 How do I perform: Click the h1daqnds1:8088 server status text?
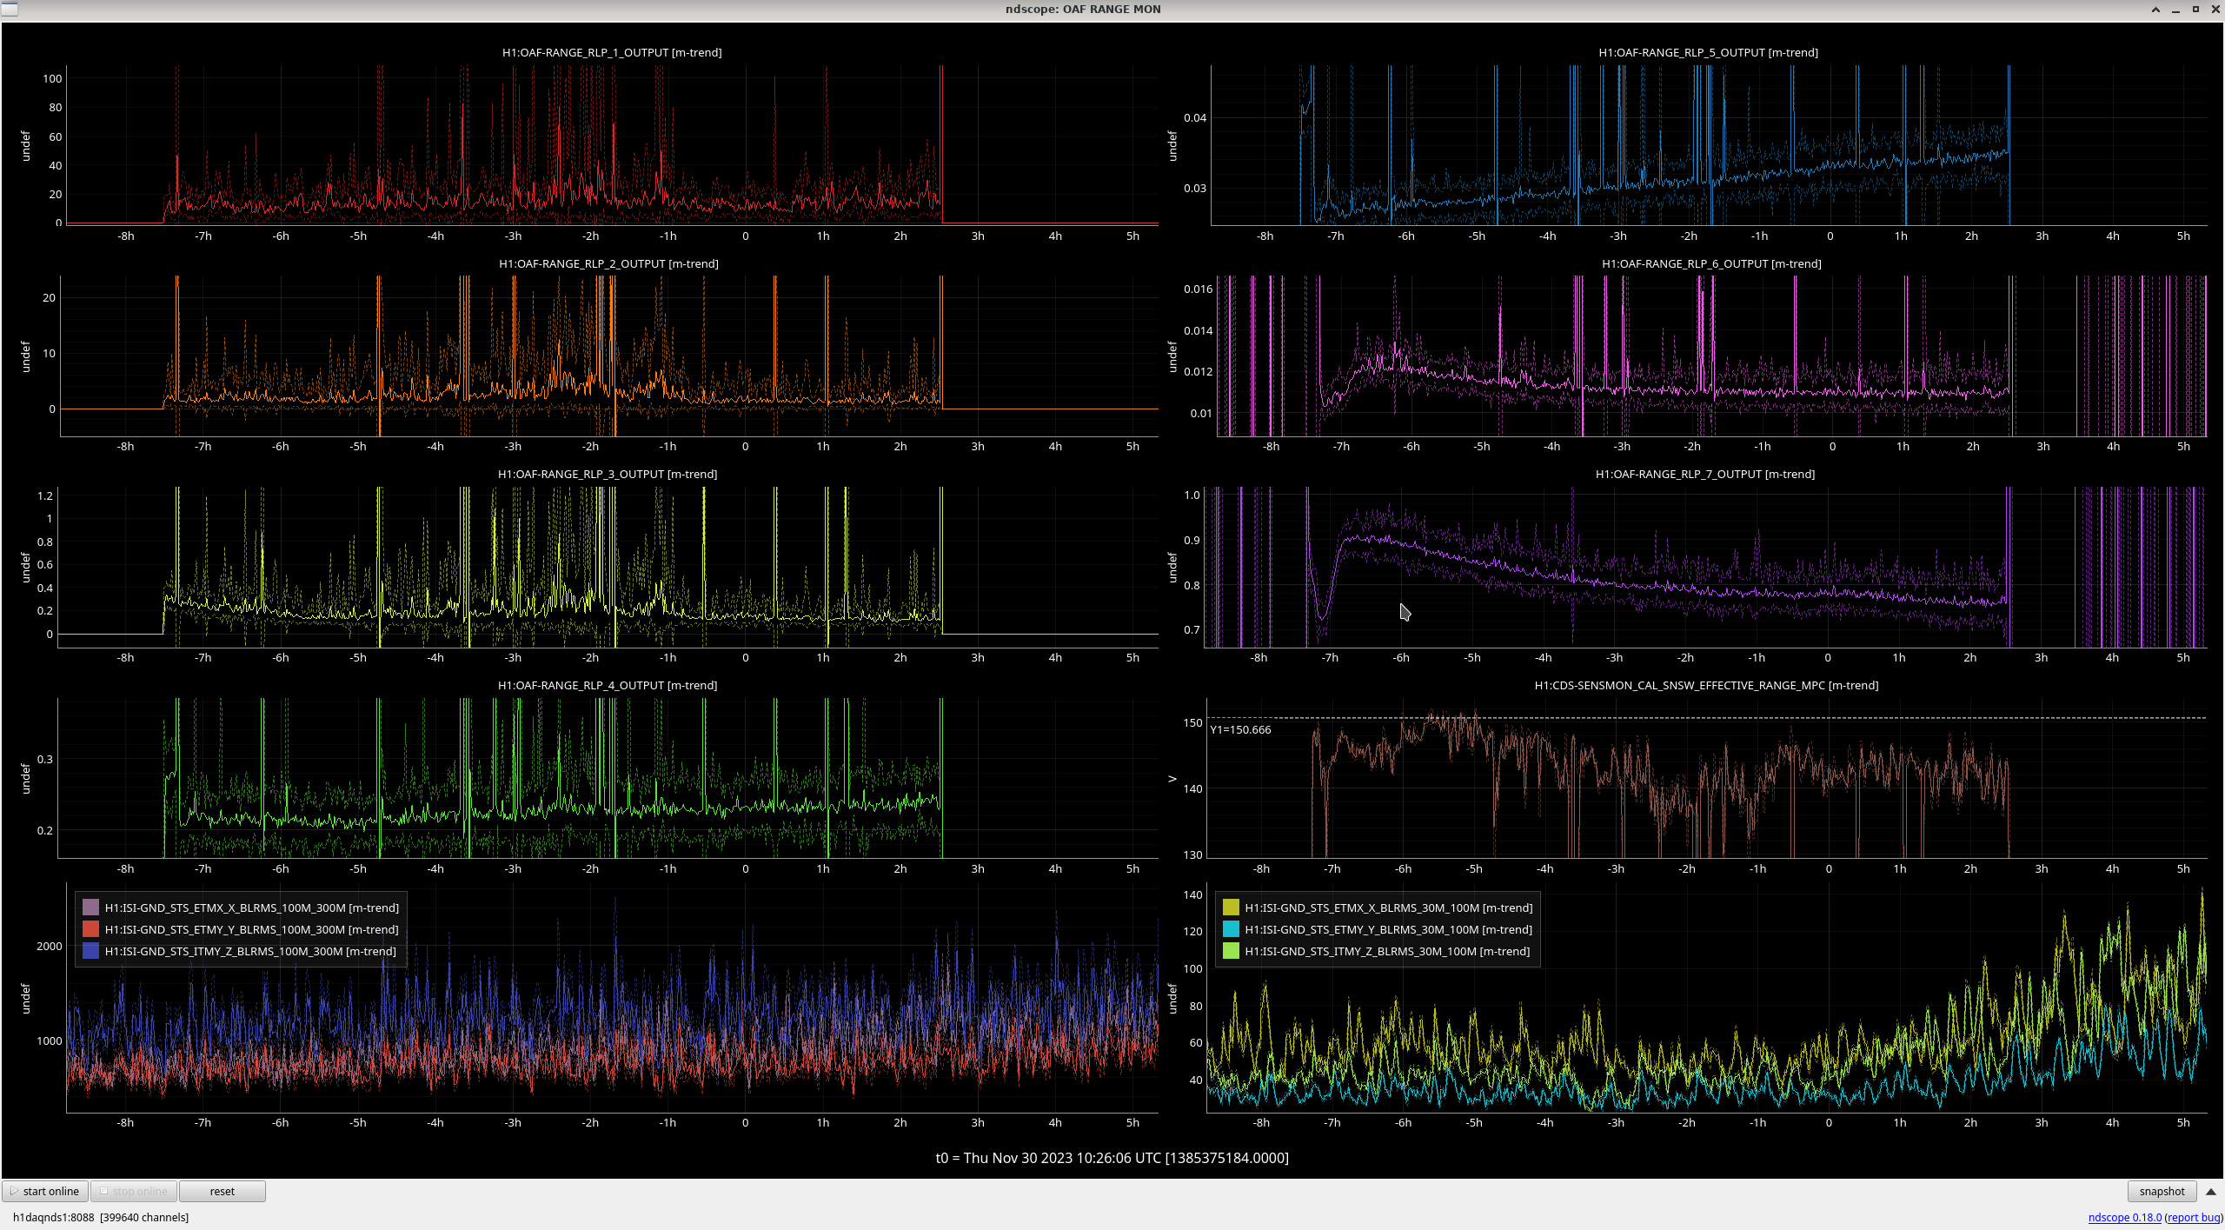pyautogui.click(x=101, y=1217)
